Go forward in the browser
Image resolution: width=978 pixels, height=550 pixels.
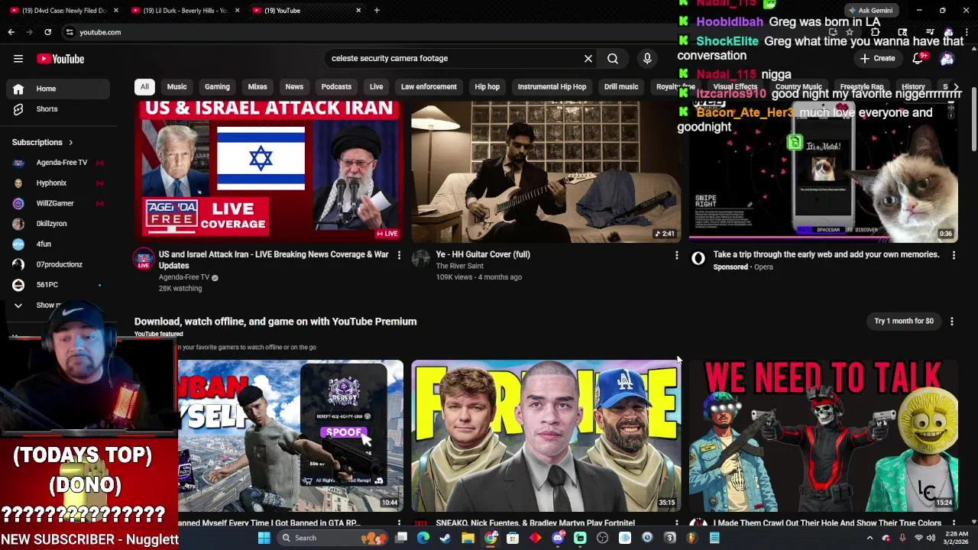tap(29, 32)
